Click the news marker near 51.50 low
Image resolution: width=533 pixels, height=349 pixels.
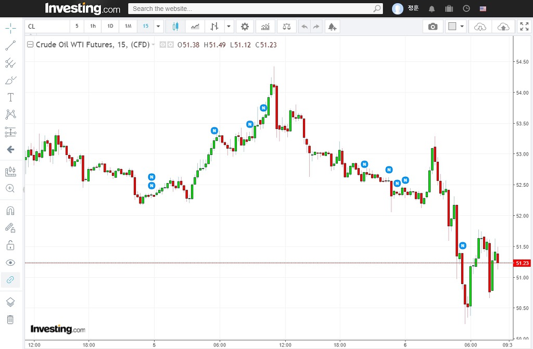click(x=463, y=245)
